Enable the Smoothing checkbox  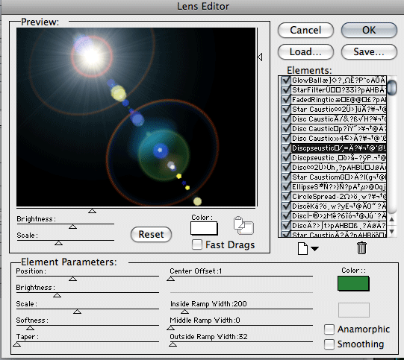[329, 344]
